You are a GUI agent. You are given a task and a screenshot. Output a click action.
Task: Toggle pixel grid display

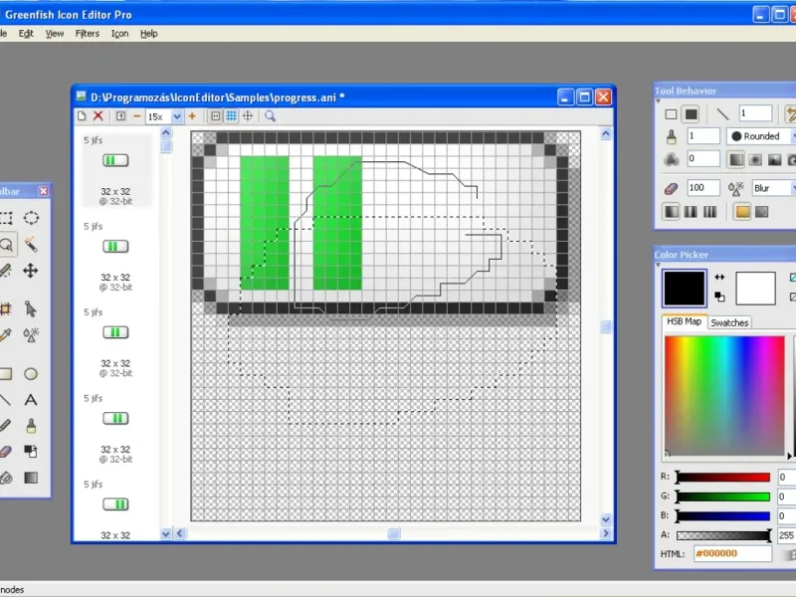click(232, 116)
